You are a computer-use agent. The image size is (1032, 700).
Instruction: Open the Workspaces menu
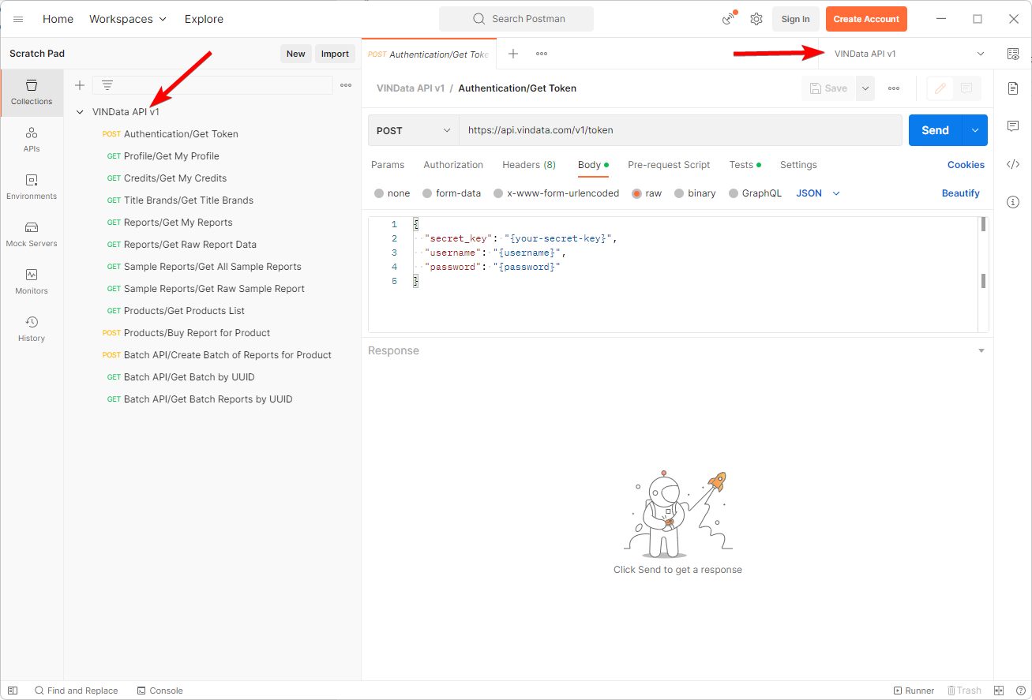[x=128, y=19]
